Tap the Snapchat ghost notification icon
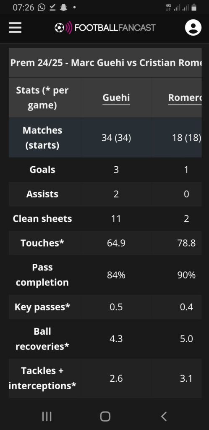The image size is (209, 430). (63, 8)
